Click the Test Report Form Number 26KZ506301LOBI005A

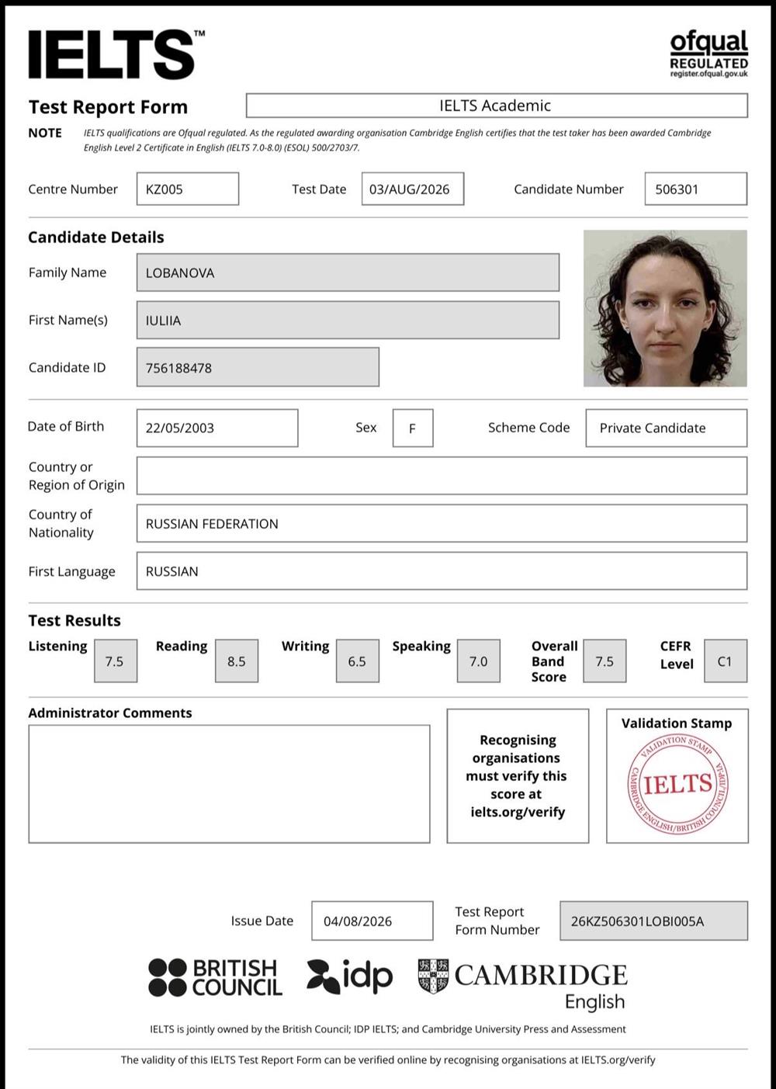point(653,921)
